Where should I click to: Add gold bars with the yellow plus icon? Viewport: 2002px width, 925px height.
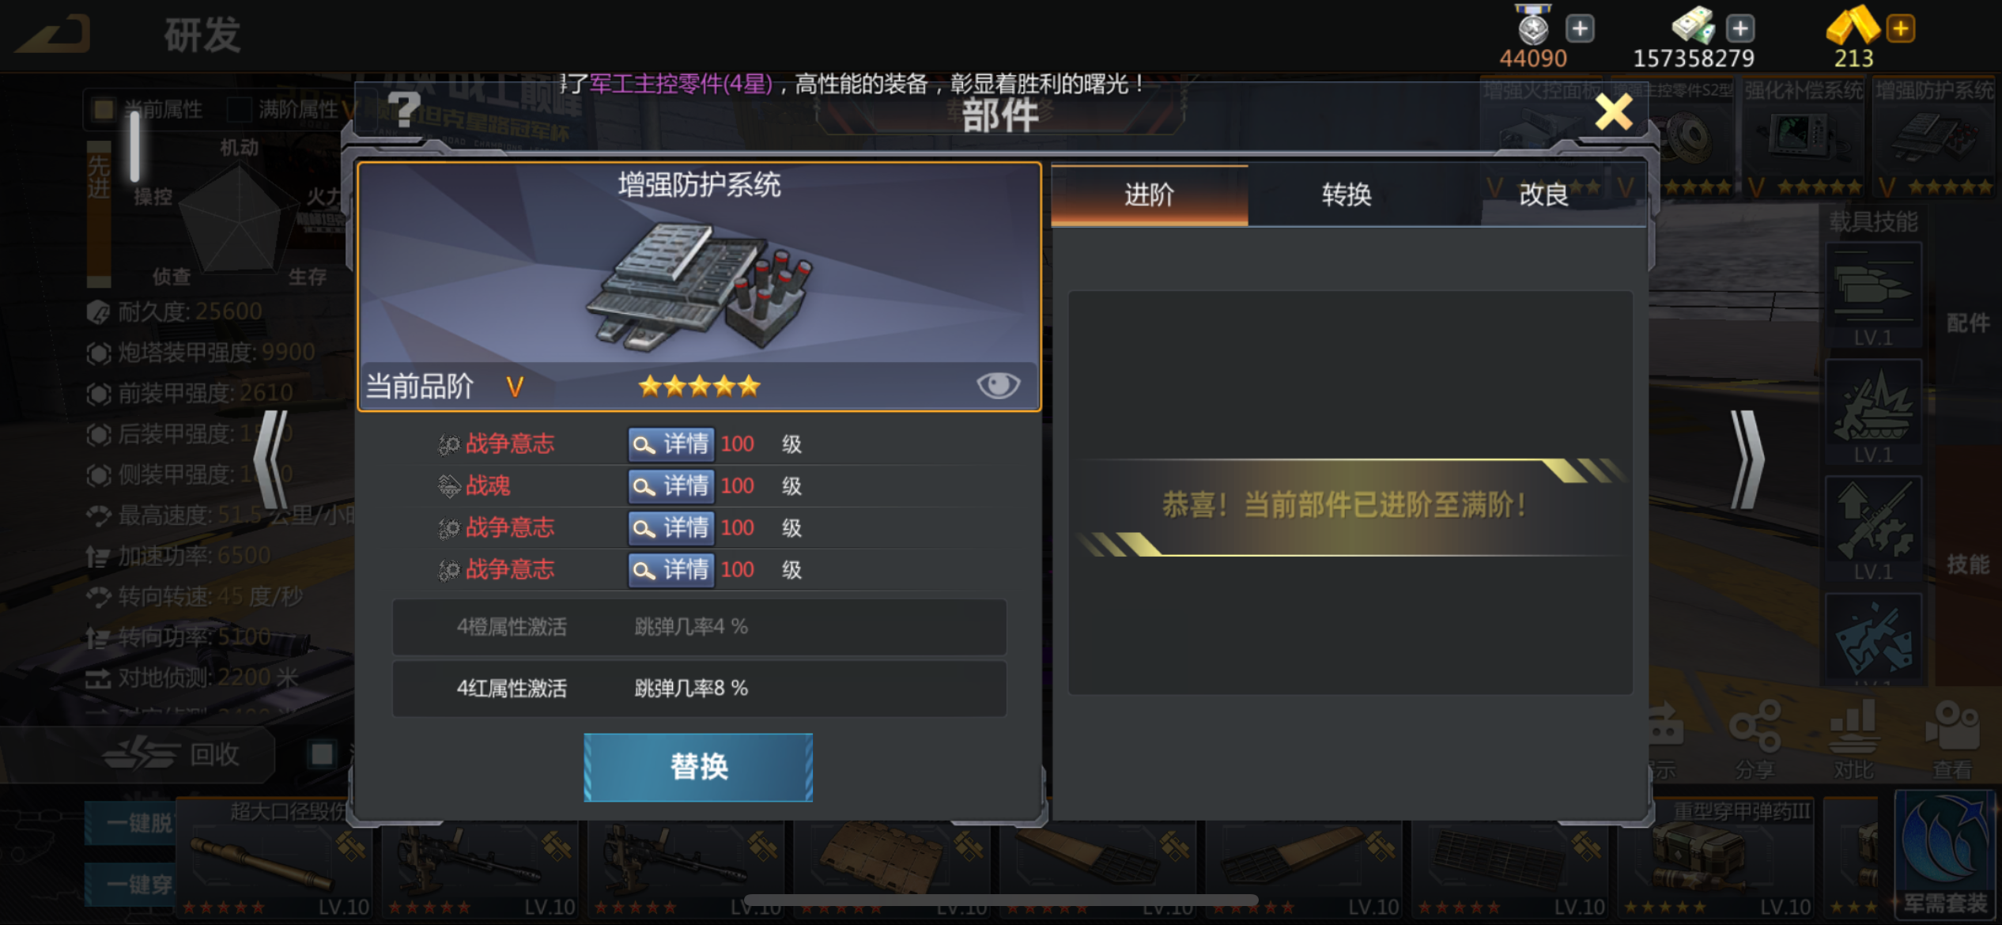(1901, 29)
